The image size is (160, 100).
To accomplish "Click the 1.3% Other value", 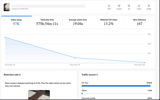I will [x=150, y=91].
